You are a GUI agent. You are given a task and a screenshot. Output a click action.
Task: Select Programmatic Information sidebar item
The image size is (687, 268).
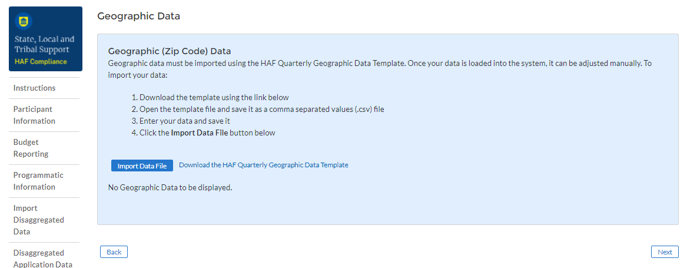click(x=38, y=181)
